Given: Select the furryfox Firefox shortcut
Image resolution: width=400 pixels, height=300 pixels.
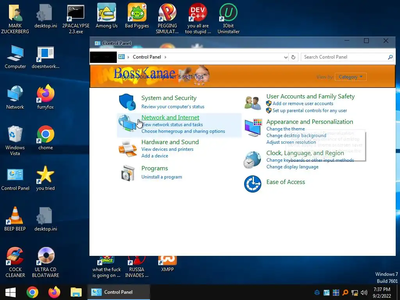Looking at the screenshot, I should (x=45, y=97).
